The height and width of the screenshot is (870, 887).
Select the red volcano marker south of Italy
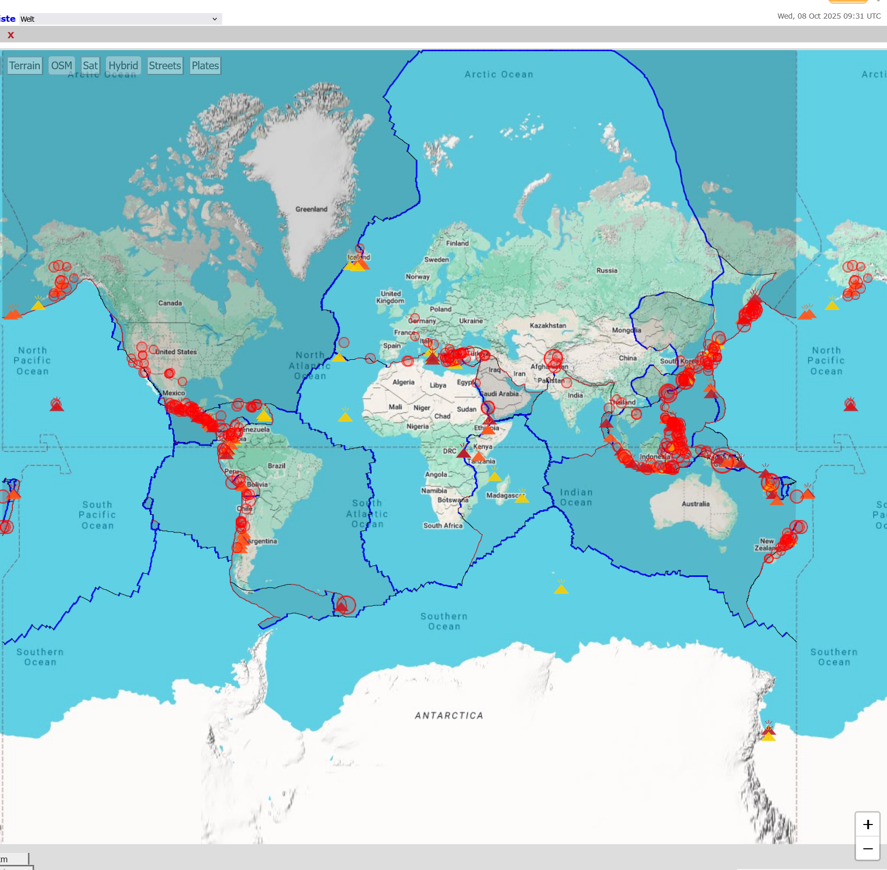click(432, 359)
